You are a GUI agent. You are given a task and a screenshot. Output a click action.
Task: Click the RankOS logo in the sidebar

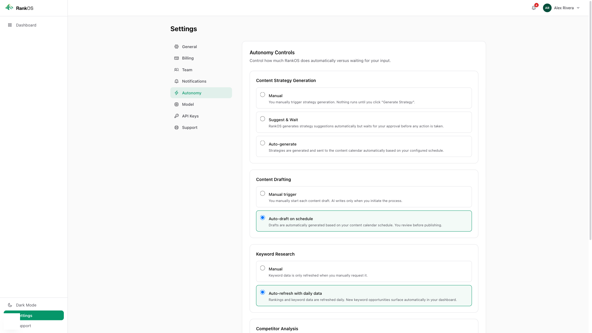(20, 8)
